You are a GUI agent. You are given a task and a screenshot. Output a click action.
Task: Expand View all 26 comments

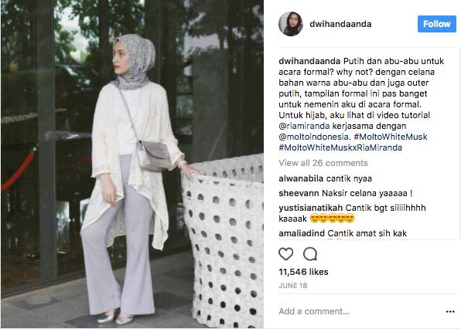[x=323, y=163]
